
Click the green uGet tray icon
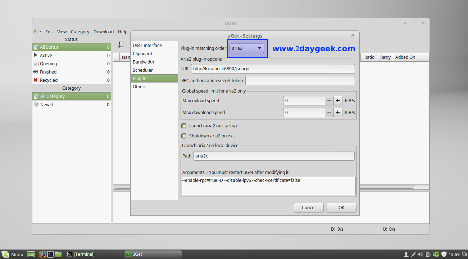[436, 254]
